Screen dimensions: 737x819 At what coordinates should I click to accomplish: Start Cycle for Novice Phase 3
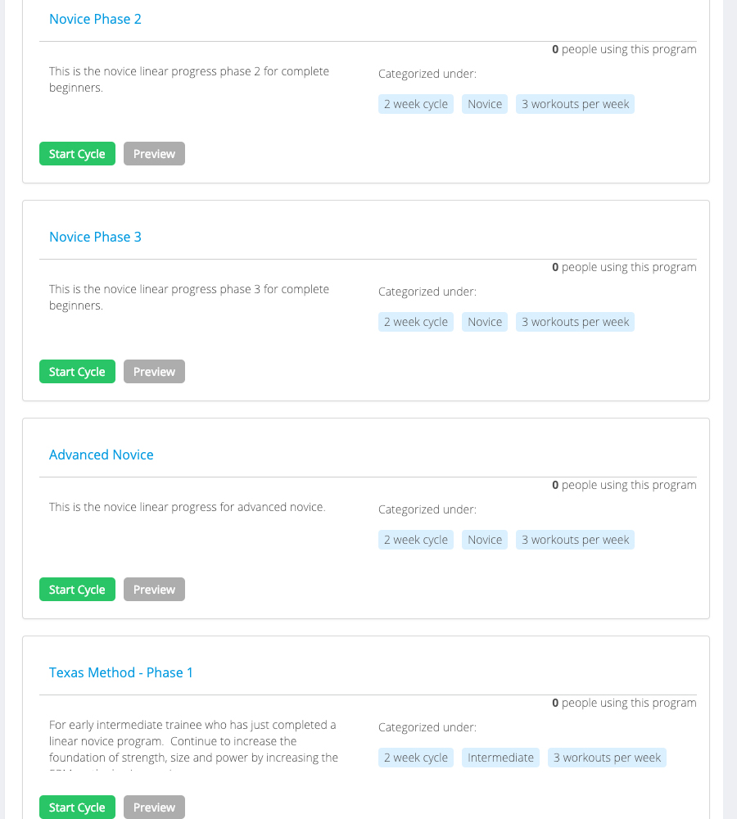pos(77,372)
